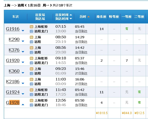
Task: Open train K2186 details link
Action: [x=13, y=81]
